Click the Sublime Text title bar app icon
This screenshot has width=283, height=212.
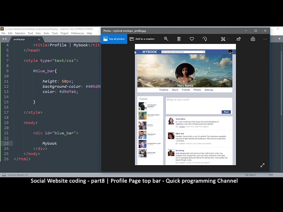[x=2, y=29]
